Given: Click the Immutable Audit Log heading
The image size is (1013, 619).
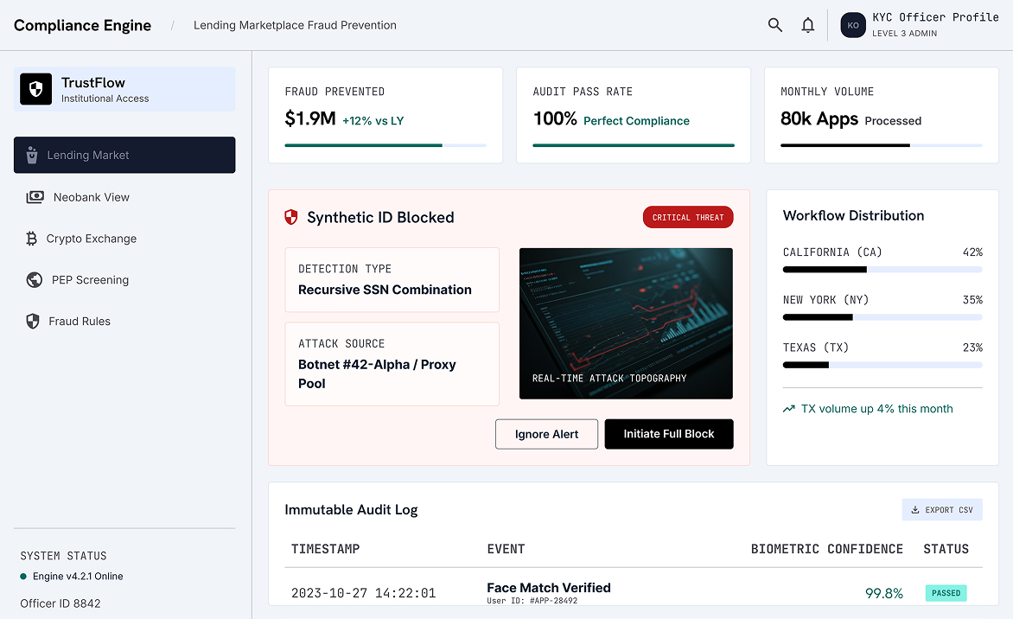Looking at the screenshot, I should [x=351, y=510].
